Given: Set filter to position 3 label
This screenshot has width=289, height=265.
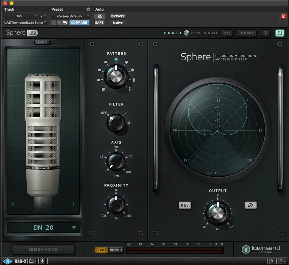Looking at the screenshot, I should coord(129,123).
